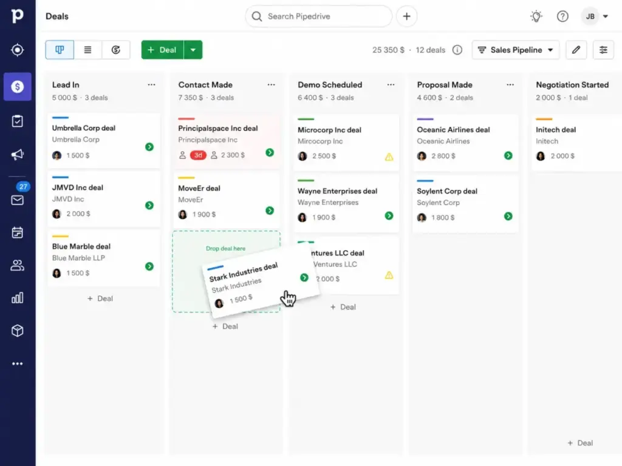Image resolution: width=622 pixels, height=466 pixels.
Task: Add a deal under Contact Made column
Action: point(225,326)
